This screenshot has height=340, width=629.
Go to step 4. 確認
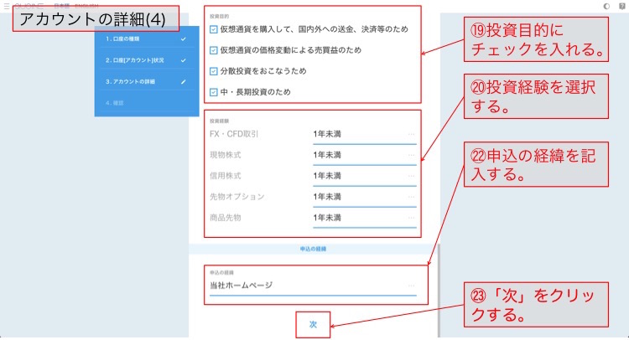coord(147,103)
